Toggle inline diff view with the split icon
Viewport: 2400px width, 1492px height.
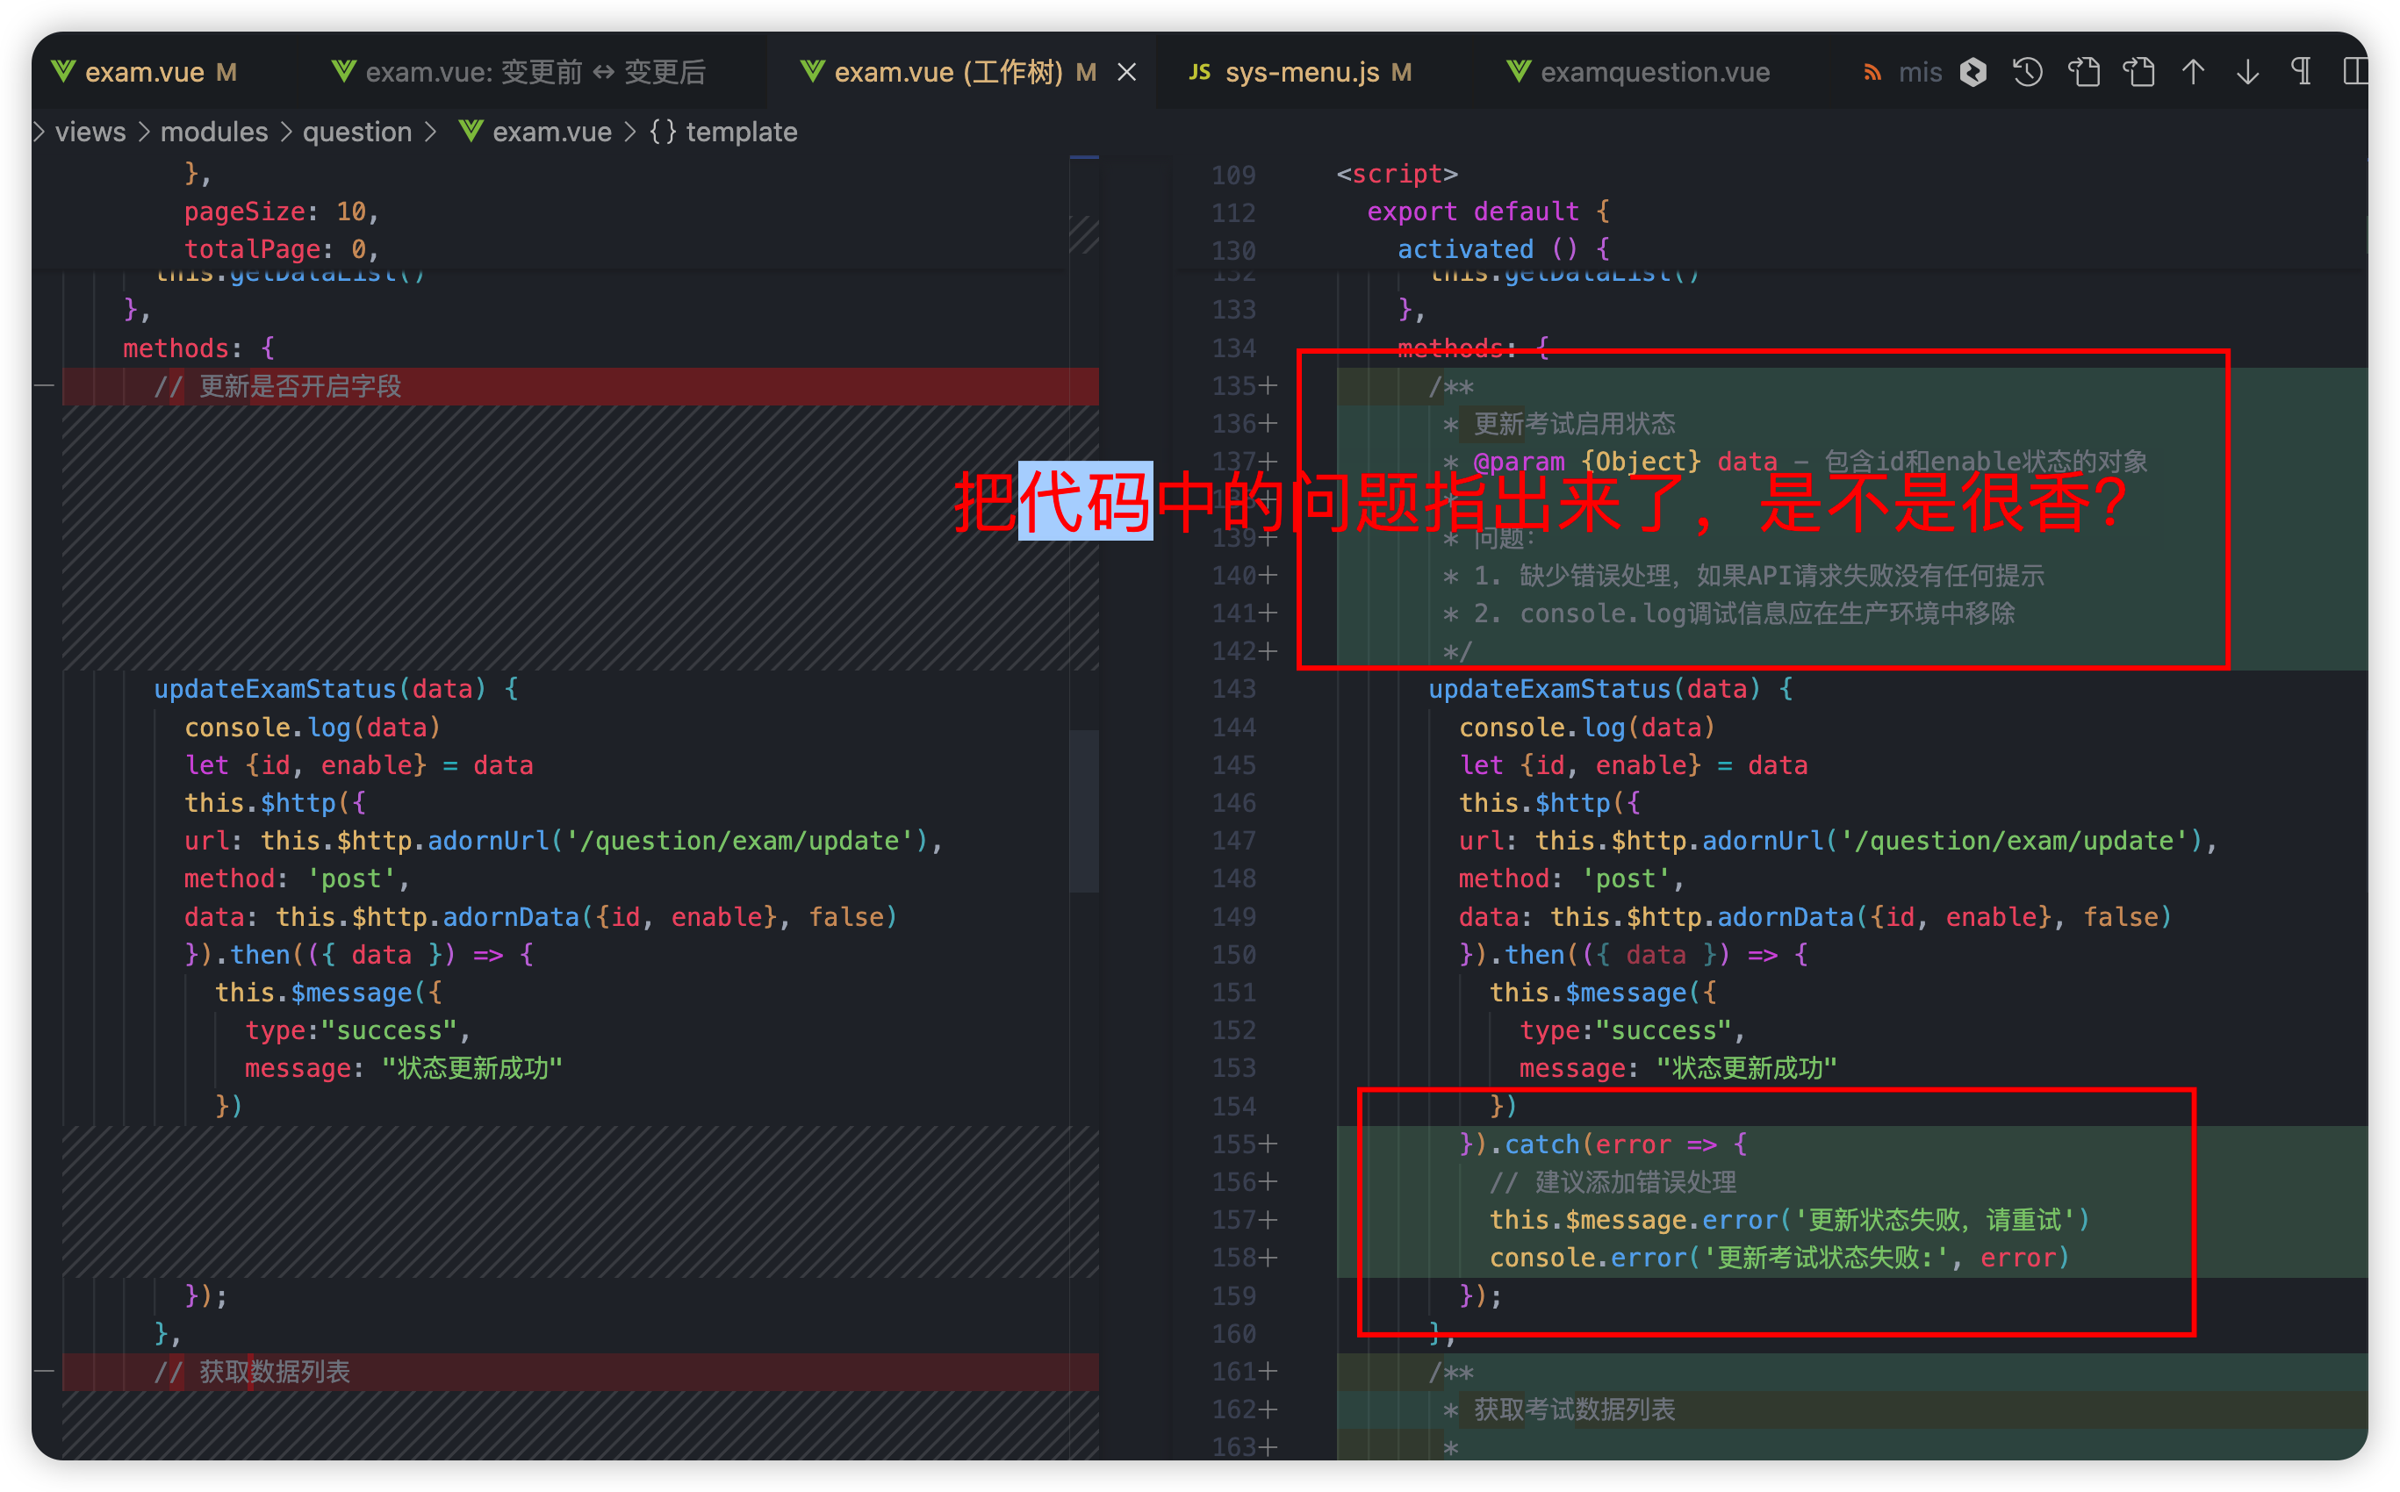pos(2354,72)
